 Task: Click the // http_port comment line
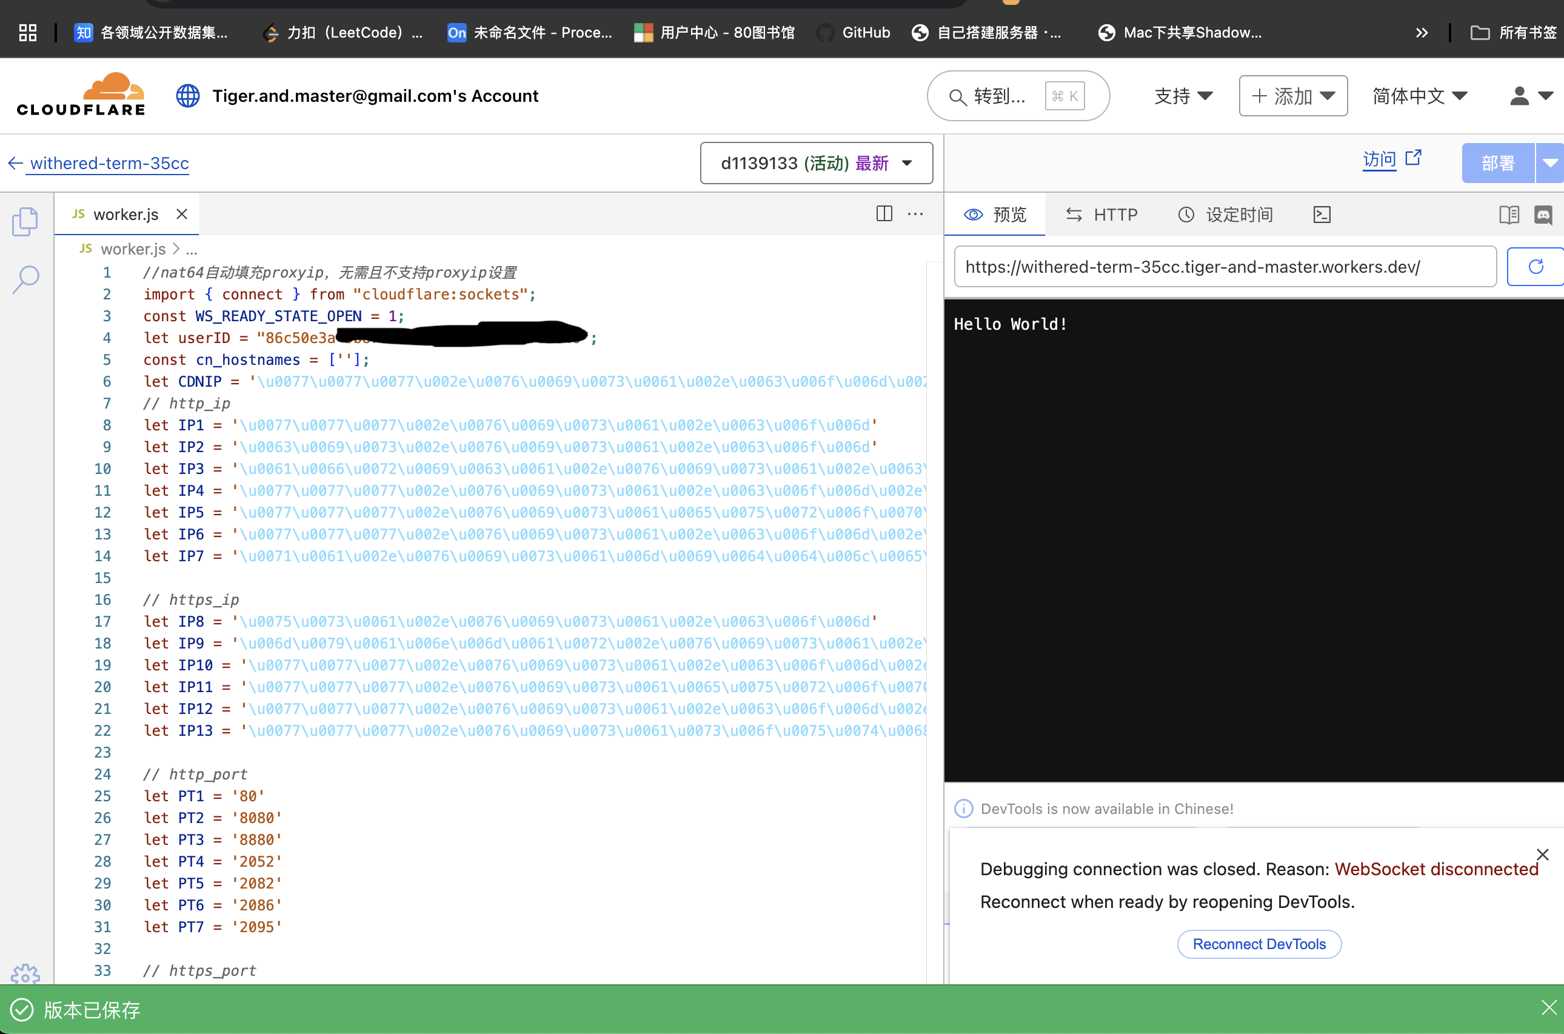195,774
